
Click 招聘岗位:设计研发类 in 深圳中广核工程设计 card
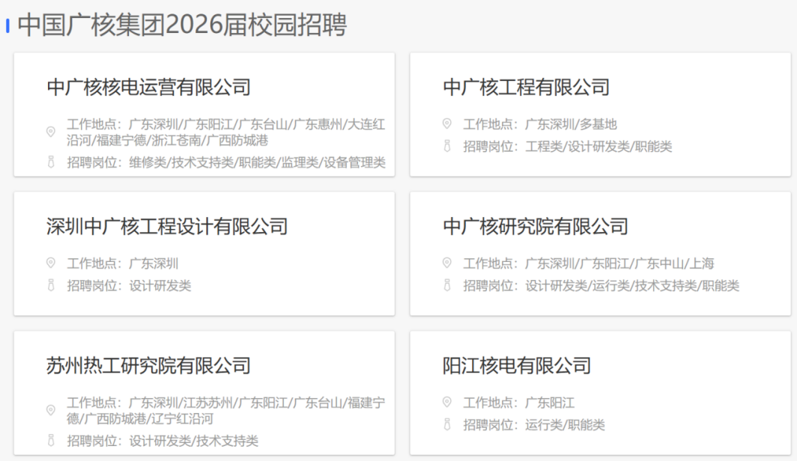129,286
